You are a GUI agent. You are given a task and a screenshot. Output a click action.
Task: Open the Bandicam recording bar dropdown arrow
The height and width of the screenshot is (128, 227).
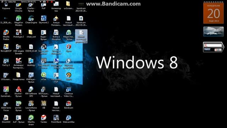[x=40, y=1]
